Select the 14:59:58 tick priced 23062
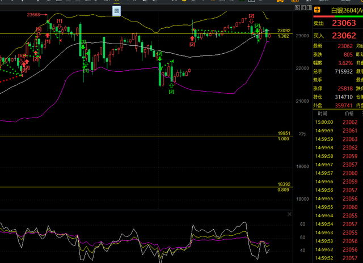Screen dimensions: 363x263 click(338, 148)
